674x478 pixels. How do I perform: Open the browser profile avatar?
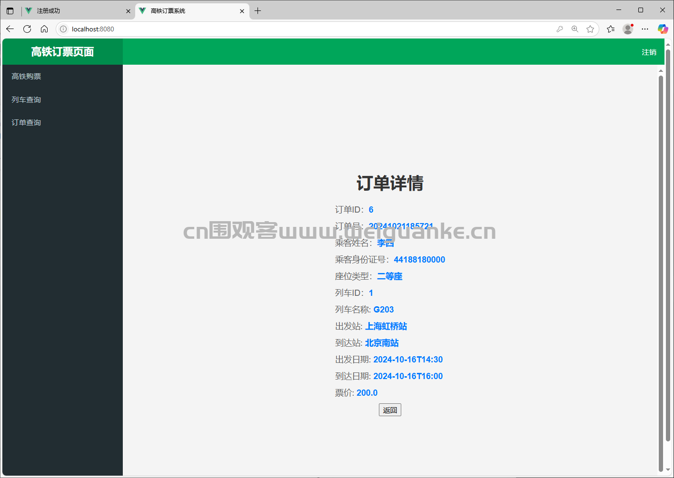[628, 29]
